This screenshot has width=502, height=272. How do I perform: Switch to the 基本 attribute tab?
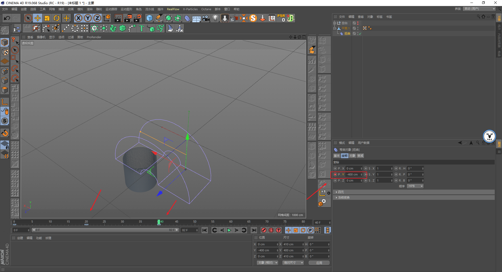pyautogui.click(x=337, y=156)
